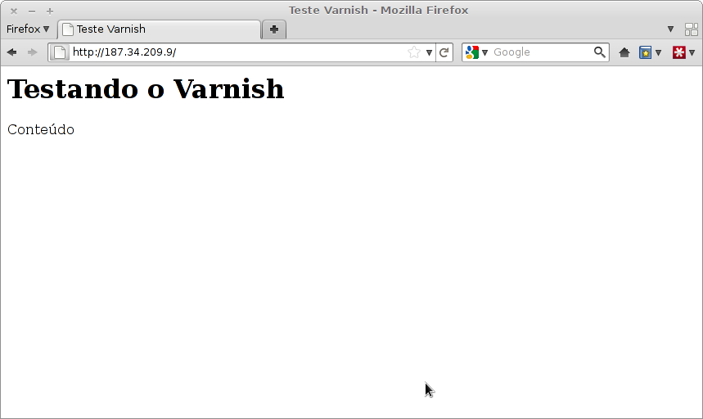Expand the URL history dropdown arrow

click(429, 52)
